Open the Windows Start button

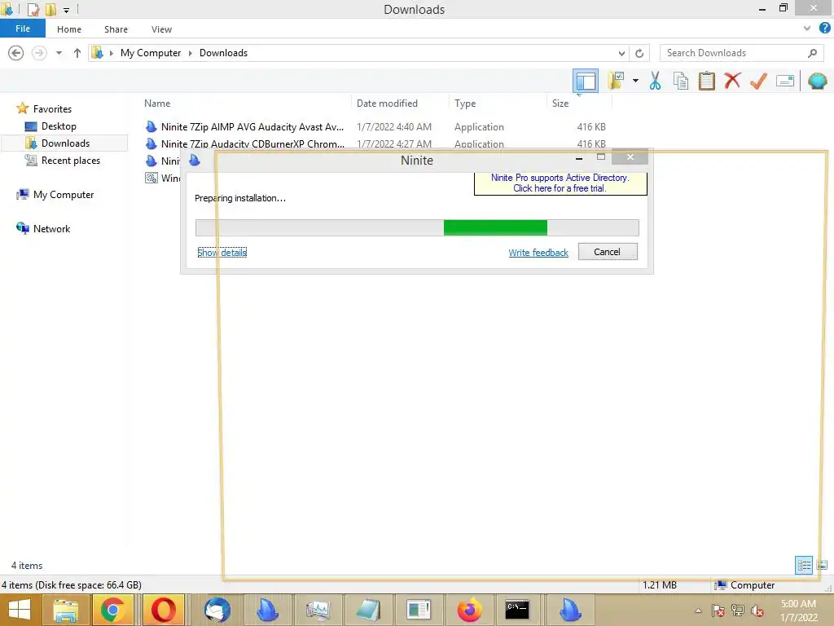click(x=20, y=610)
